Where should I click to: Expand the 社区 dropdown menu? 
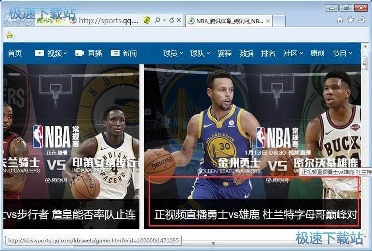coord(301,53)
